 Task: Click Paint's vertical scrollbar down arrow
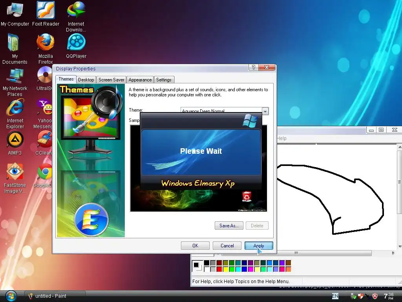400,247
